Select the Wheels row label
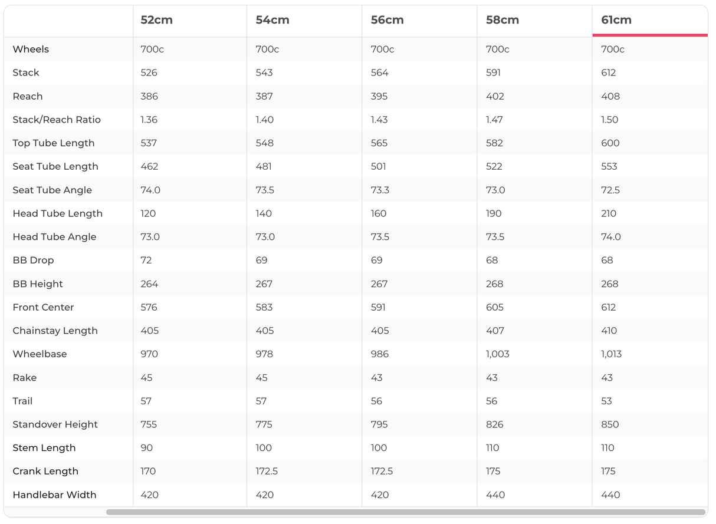The height and width of the screenshot is (524, 716). click(x=31, y=50)
